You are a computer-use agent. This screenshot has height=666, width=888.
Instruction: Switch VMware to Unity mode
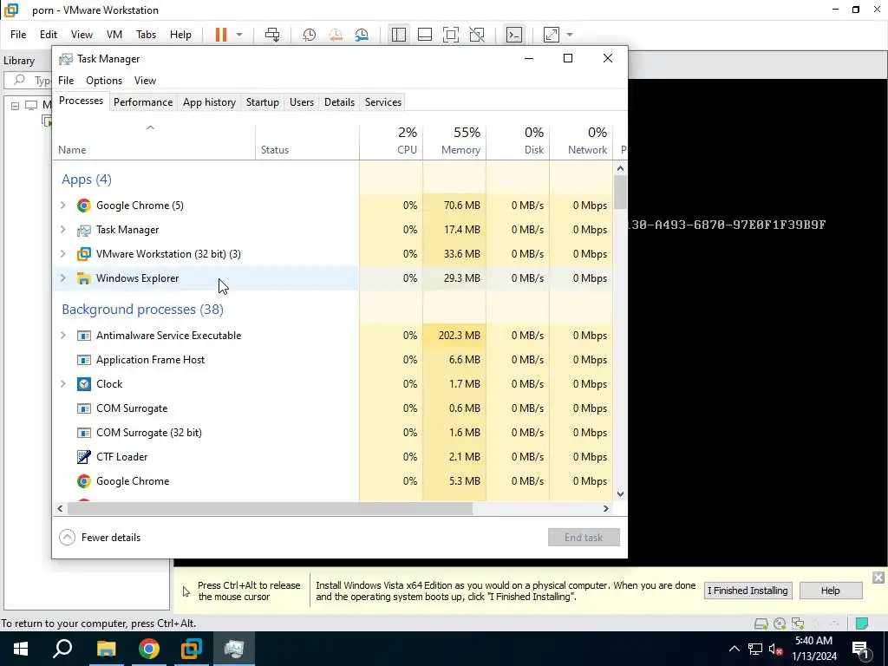point(477,35)
